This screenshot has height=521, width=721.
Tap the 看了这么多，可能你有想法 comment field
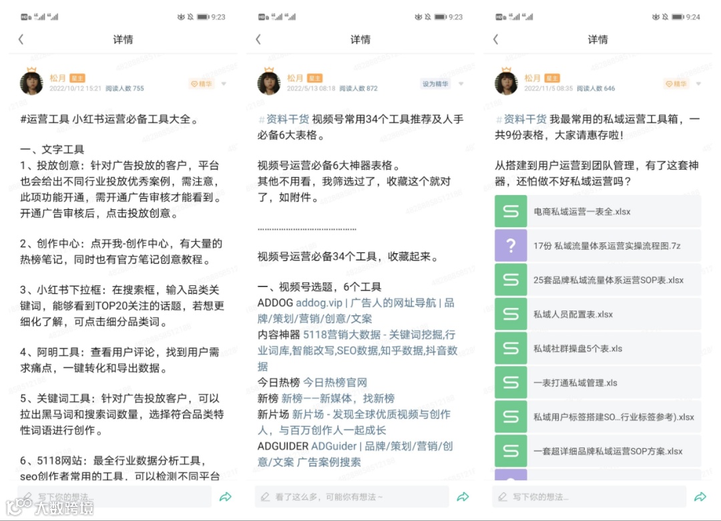352,496
